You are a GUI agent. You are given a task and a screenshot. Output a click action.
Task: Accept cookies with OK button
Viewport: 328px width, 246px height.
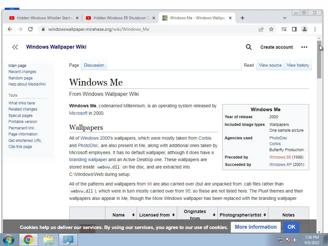coord(291,227)
